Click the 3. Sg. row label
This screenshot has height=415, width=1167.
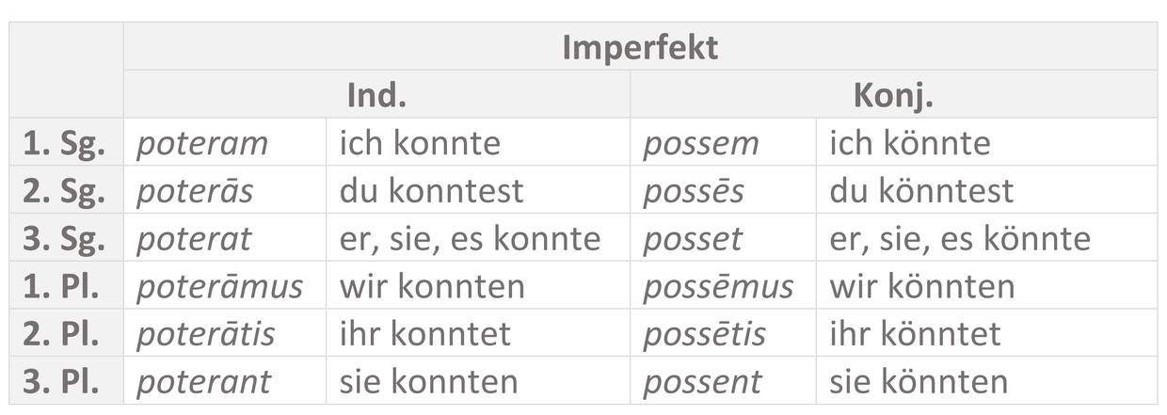tap(65, 239)
